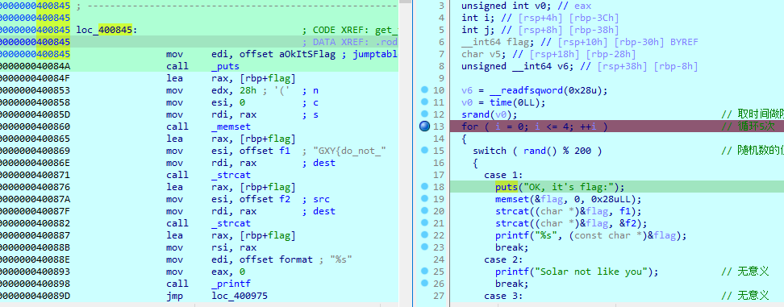784x307 pixels.
Task: Click breakpoint dot beside memset on line 19
Action: tap(424, 199)
